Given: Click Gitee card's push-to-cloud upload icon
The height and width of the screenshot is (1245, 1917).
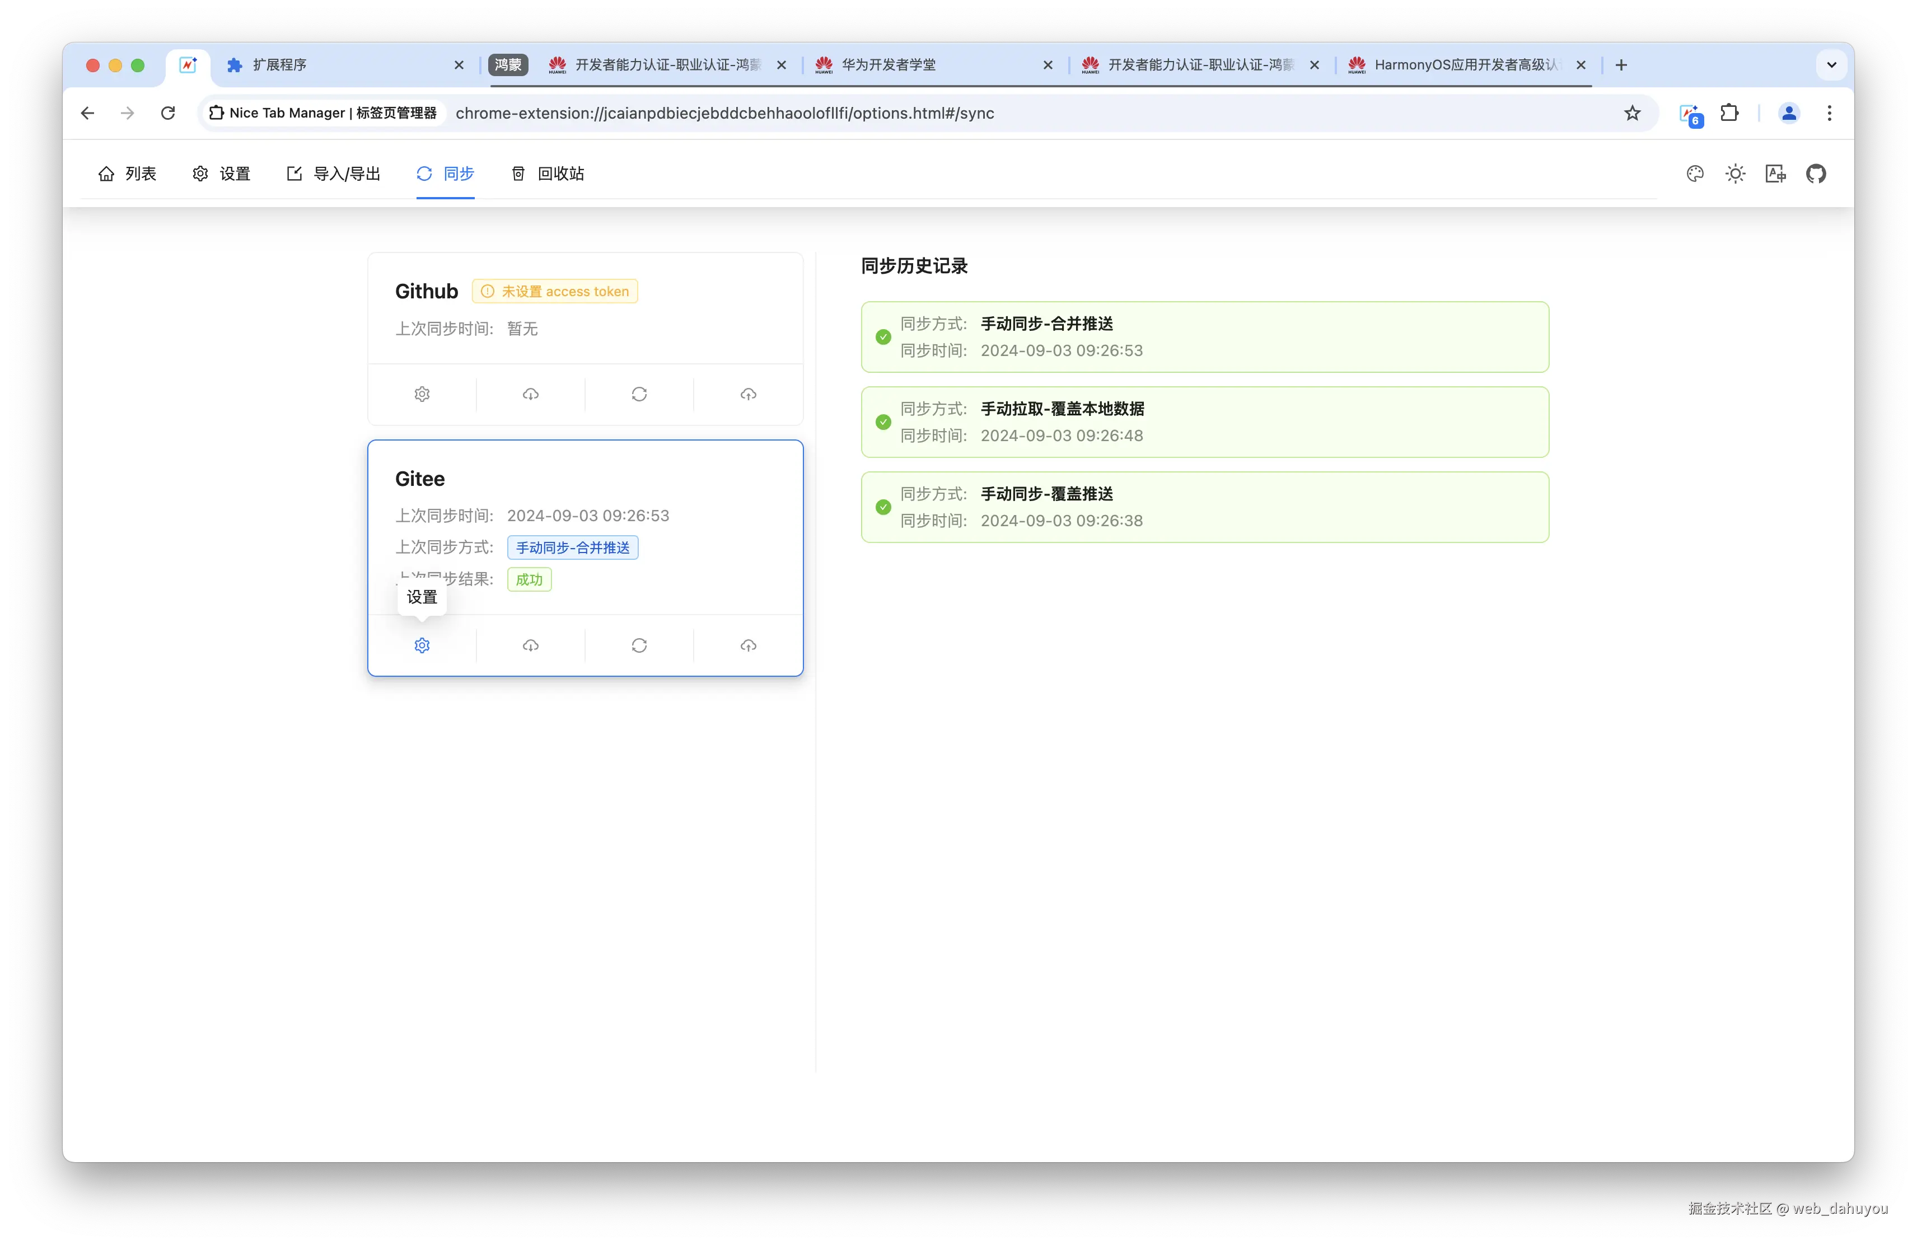Looking at the screenshot, I should (749, 645).
